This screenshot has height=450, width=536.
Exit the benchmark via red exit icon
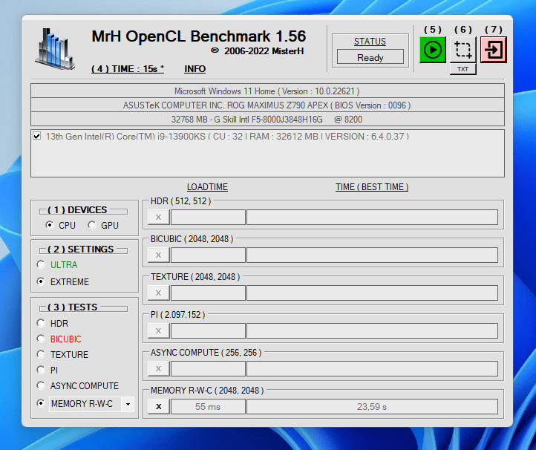(493, 50)
